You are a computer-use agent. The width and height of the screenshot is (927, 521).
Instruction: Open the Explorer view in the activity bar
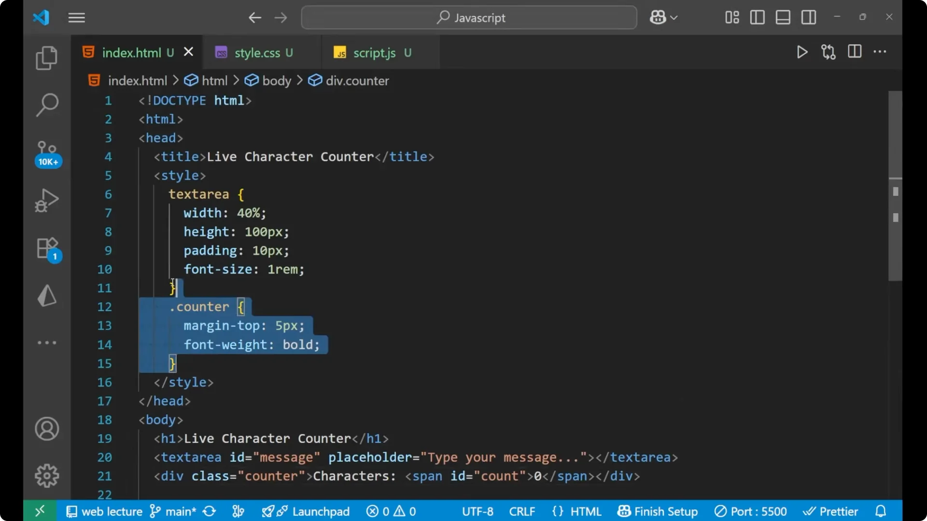[x=46, y=57]
